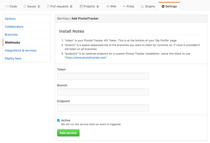Open Collaborators in the sidebar

pyautogui.click(x=14, y=27)
